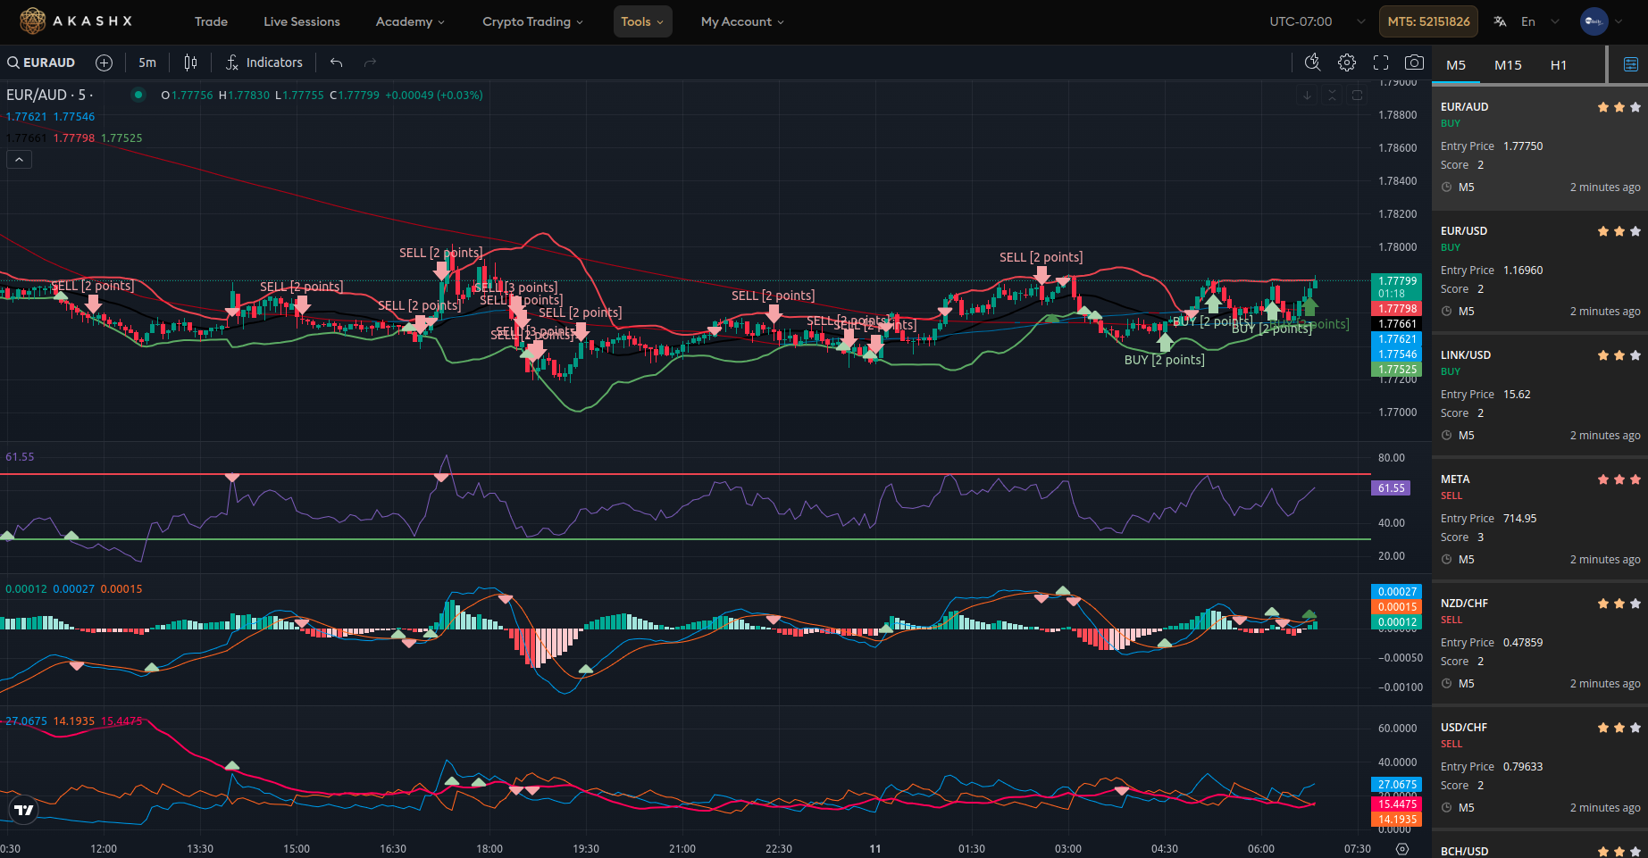Screen dimensions: 1648x858
Task: Click the MT5: 52151826 account button
Action: (x=1428, y=21)
